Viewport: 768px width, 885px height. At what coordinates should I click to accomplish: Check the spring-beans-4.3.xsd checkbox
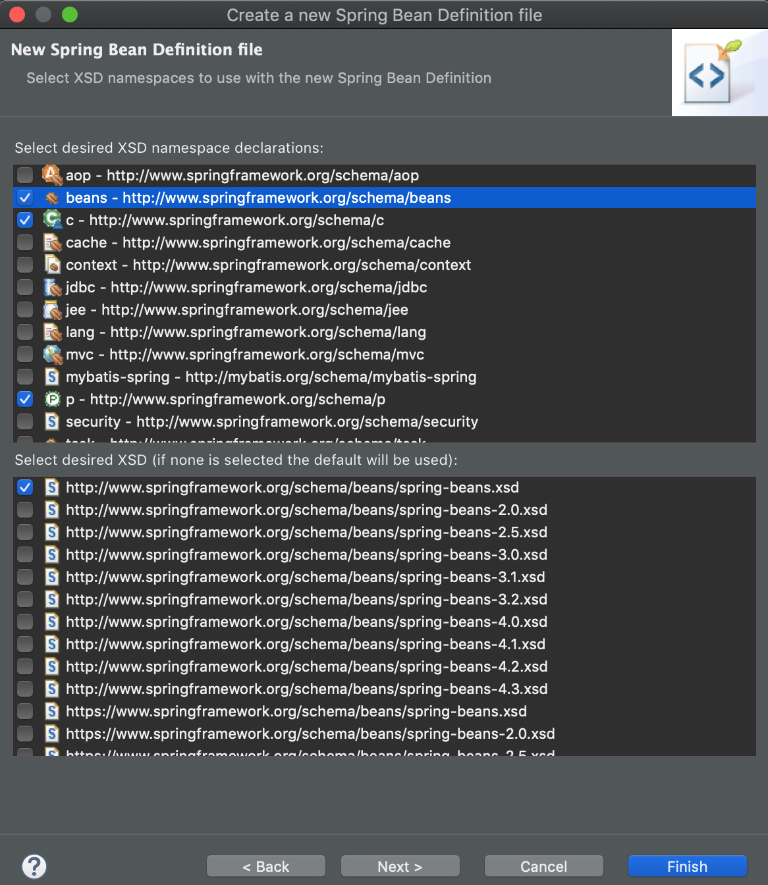25,689
